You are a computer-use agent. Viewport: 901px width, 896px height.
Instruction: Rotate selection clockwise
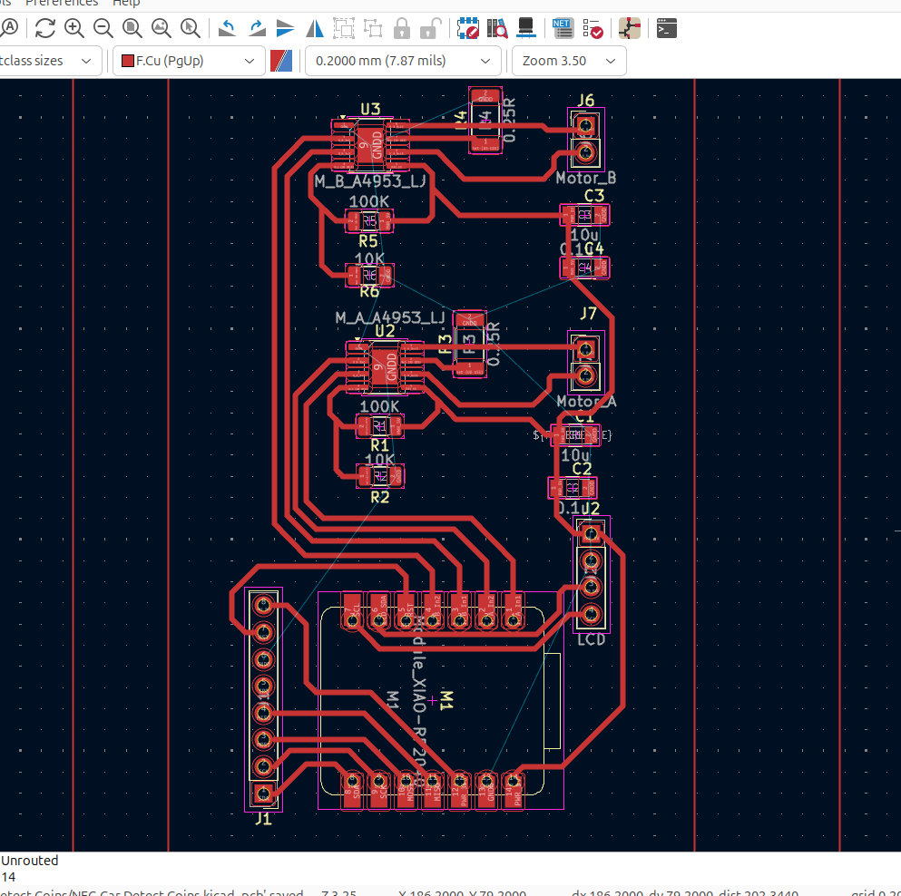pyautogui.click(x=257, y=29)
